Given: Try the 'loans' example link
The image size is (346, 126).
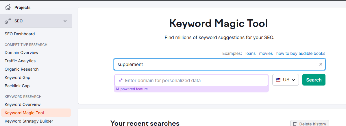Looking at the screenshot, I should [x=250, y=53].
